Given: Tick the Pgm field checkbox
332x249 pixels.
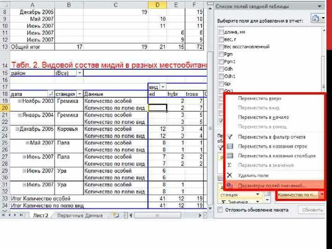Looking at the screenshot, I should coord(221,54).
